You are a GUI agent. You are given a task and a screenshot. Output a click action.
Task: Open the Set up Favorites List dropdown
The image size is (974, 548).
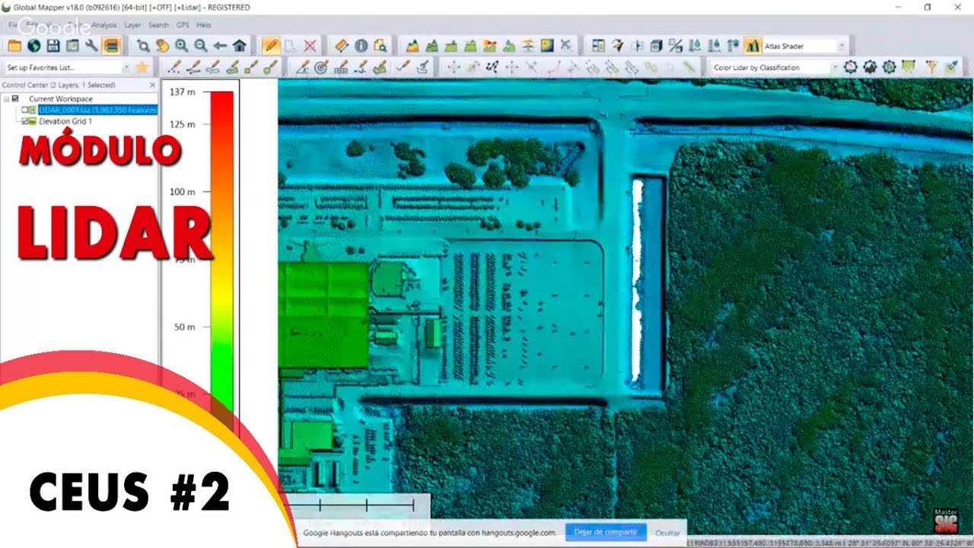click(126, 67)
